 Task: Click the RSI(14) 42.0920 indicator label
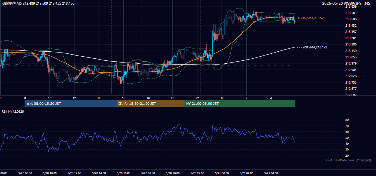tap(13, 111)
